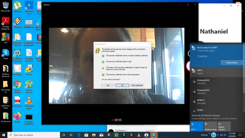Toggle the Wi-Fi quick action tile

(197, 126)
